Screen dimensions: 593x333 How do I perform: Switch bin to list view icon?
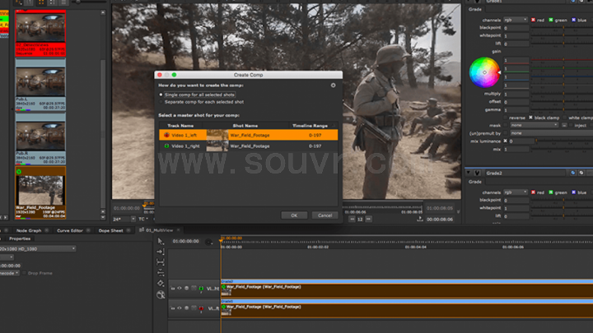point(63,2)
